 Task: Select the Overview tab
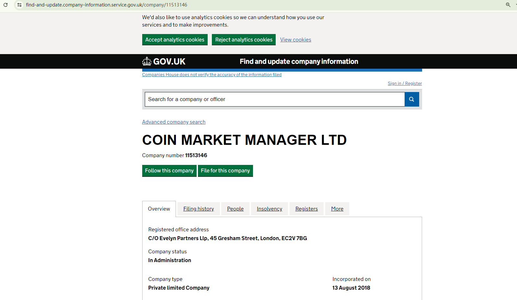[159, 209]
